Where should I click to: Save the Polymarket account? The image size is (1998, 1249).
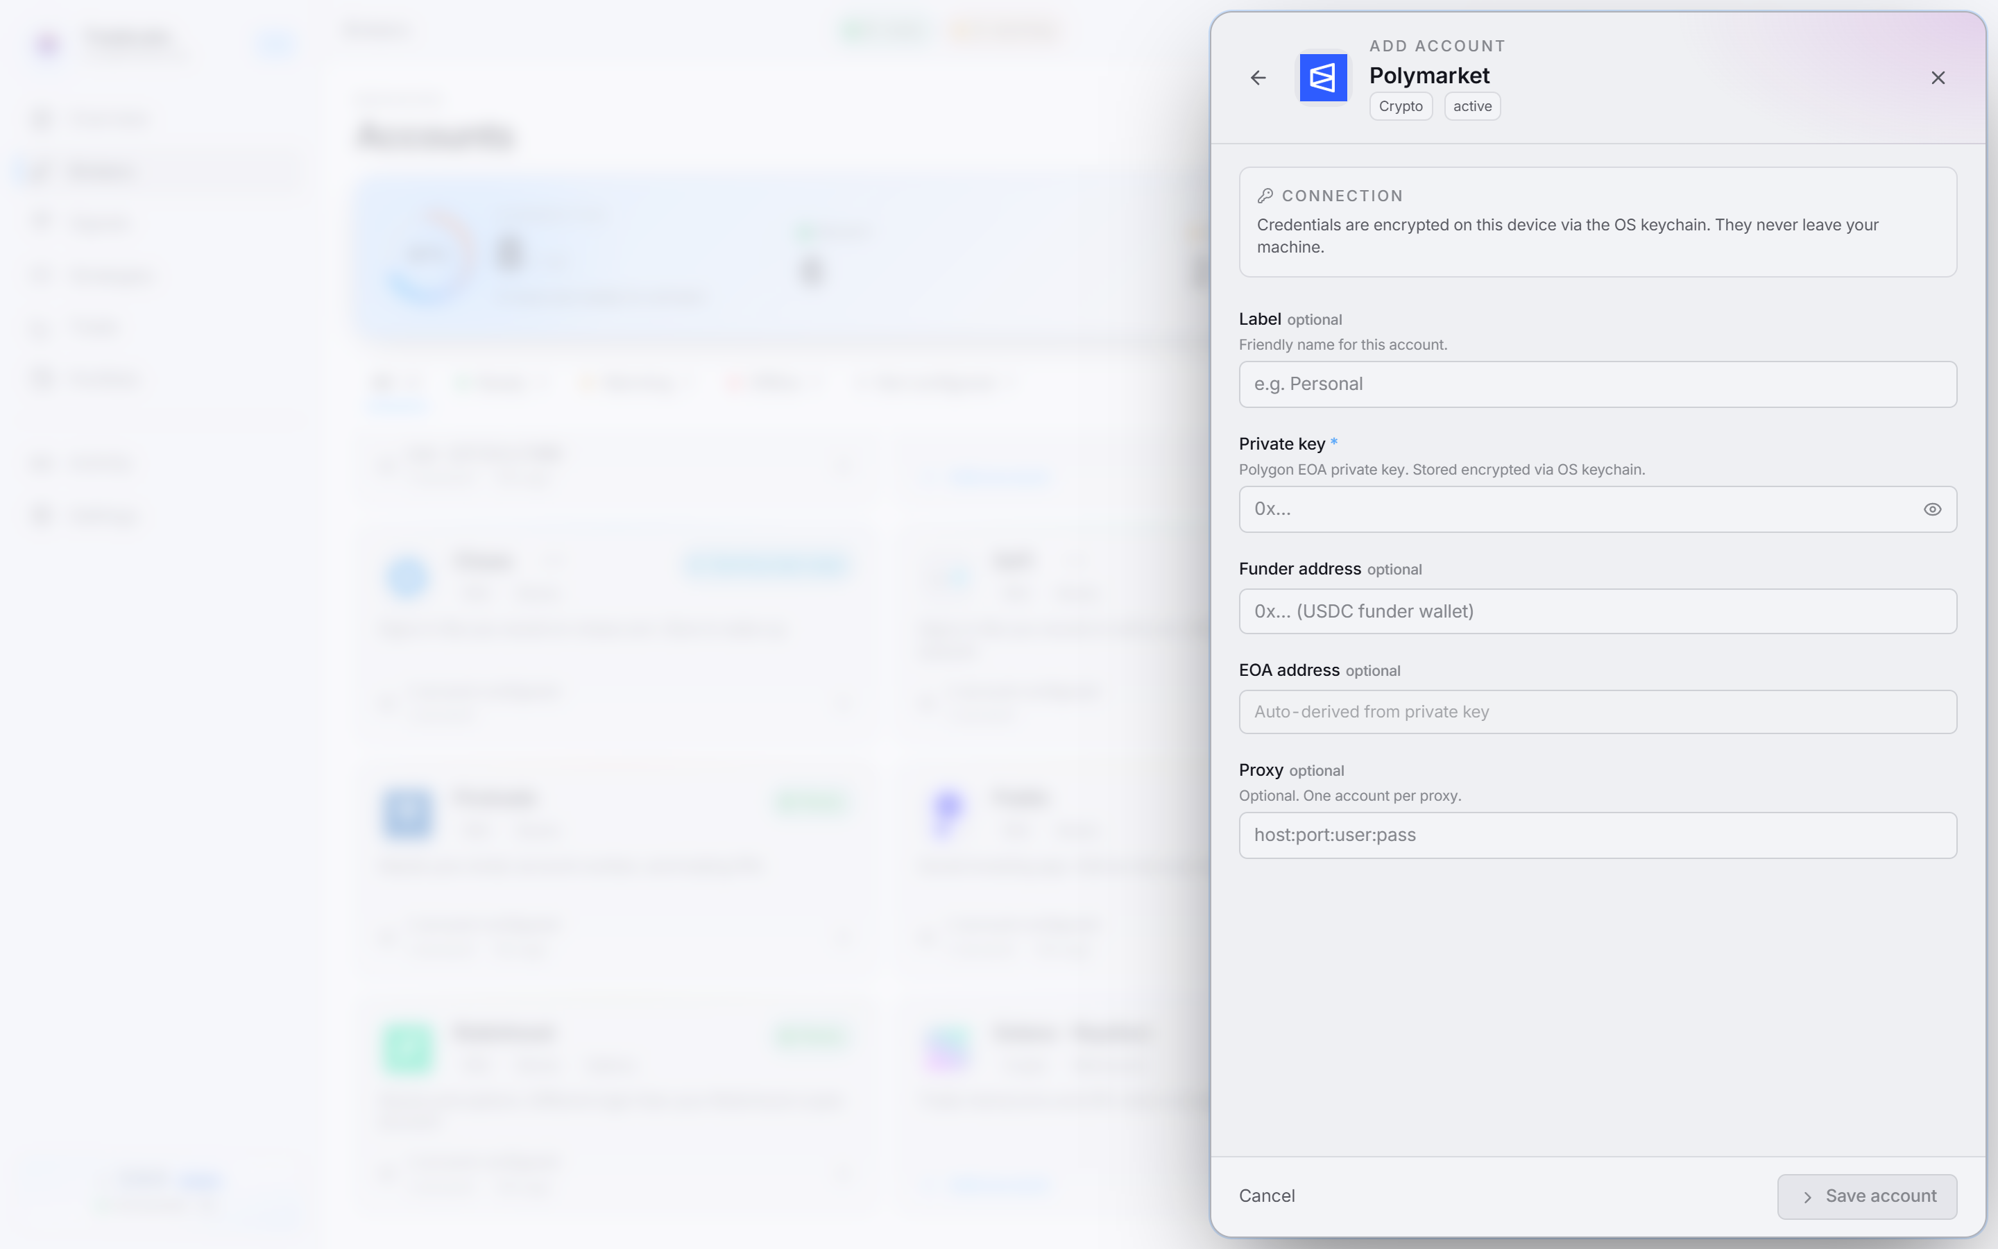click(1867, 1196)
